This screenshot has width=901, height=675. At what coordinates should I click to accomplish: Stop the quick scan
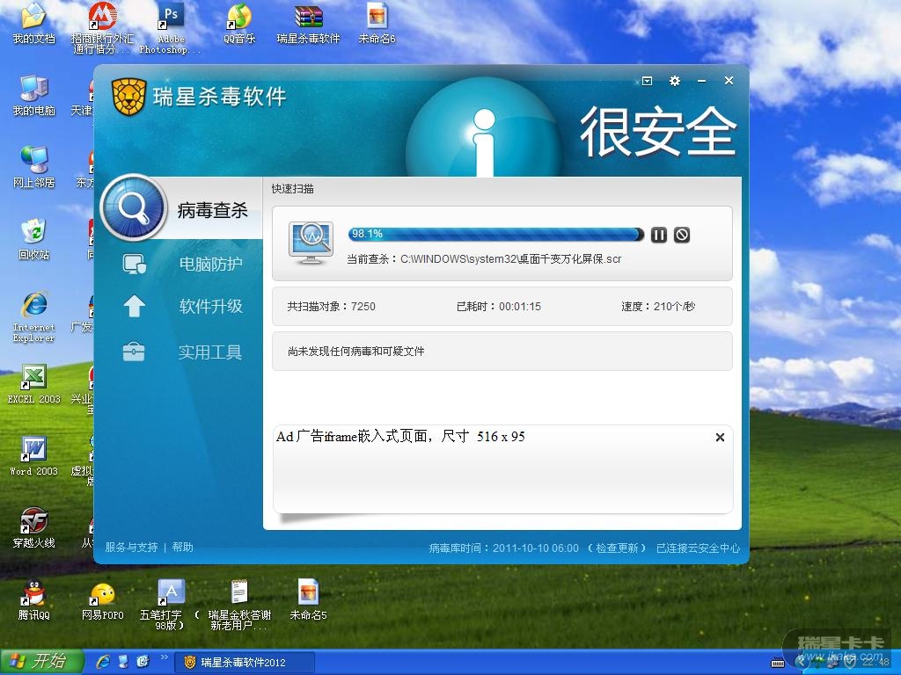[682, 235]
